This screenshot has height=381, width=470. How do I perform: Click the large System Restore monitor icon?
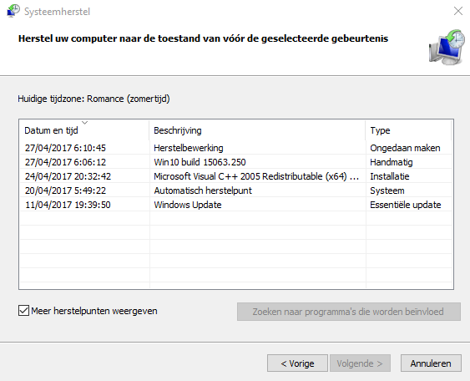click(447, 47)
